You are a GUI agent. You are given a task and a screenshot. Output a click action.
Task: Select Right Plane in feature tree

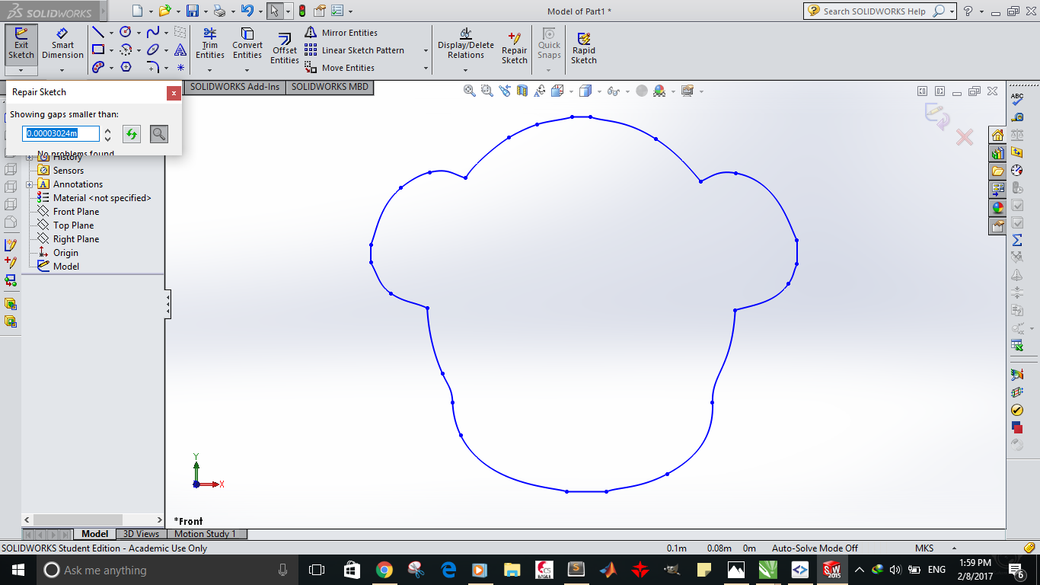pyautogui.click(x=75, y=239)
